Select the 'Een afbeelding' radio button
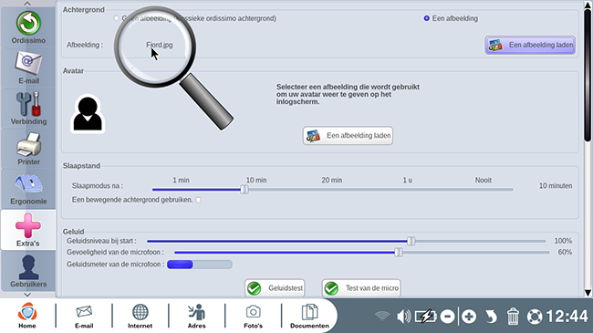 tap(427, 18)
